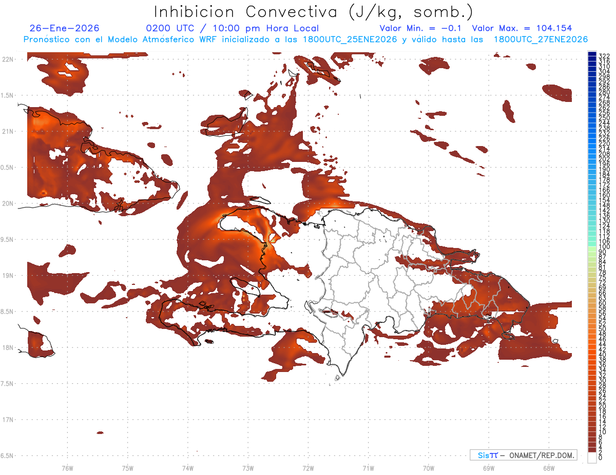Viewport: 616px width, 475px height.
Task: Click the "ONAMET/REP.DOM." credit box
Action: coord(524,455)
